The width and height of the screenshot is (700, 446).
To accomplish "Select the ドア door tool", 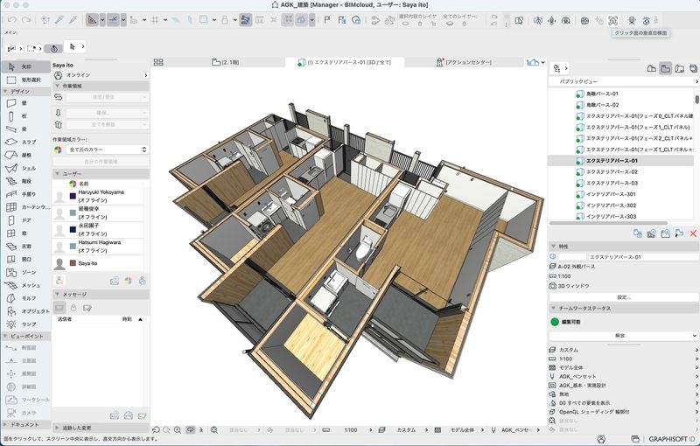I will coord(25,220).
